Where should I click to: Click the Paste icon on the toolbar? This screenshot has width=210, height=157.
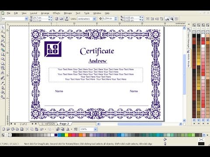[x=36, y=129]
